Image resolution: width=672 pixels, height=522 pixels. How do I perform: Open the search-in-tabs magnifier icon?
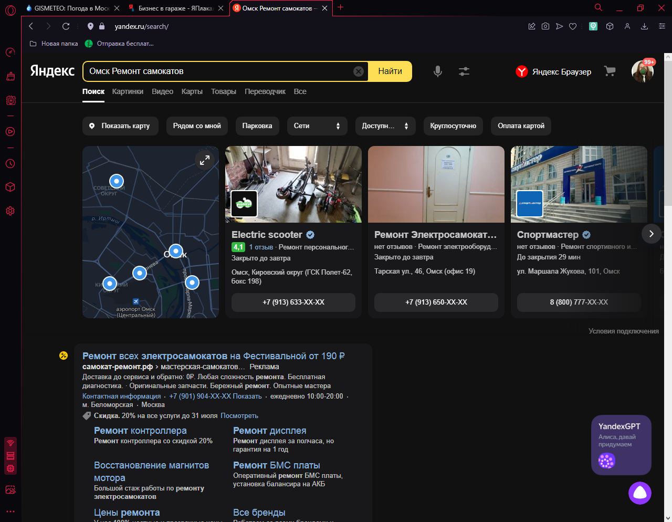point(598,8)
